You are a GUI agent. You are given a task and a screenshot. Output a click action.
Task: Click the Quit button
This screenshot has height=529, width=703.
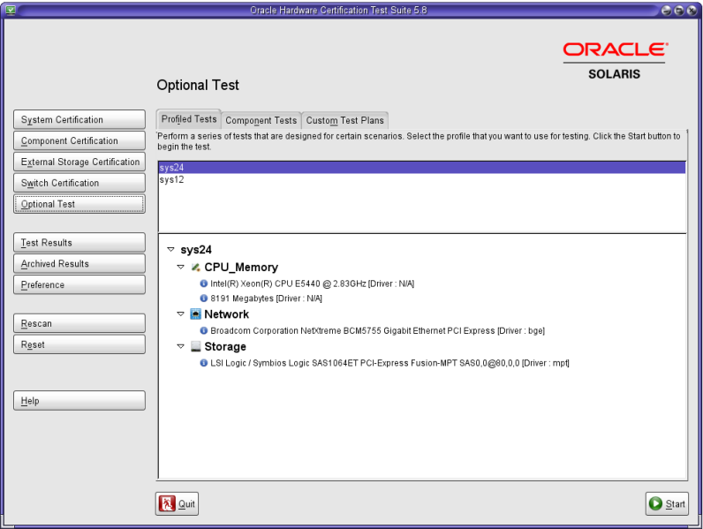coord(178,503)
